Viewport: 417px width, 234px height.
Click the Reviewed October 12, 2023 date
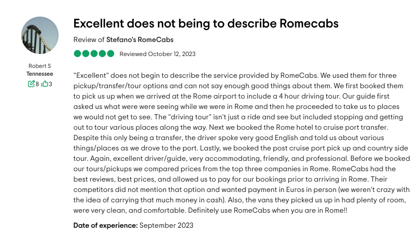pyautogui.click(x=157, y=54)
